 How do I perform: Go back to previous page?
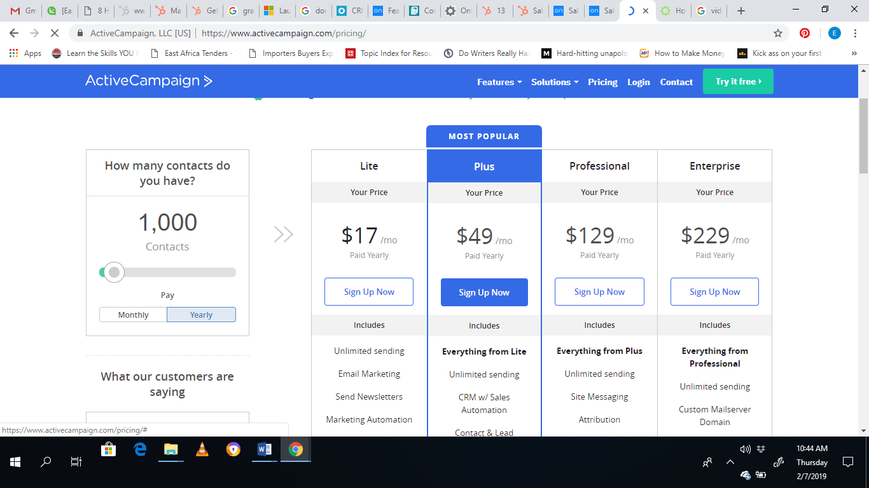pos(14,33)
